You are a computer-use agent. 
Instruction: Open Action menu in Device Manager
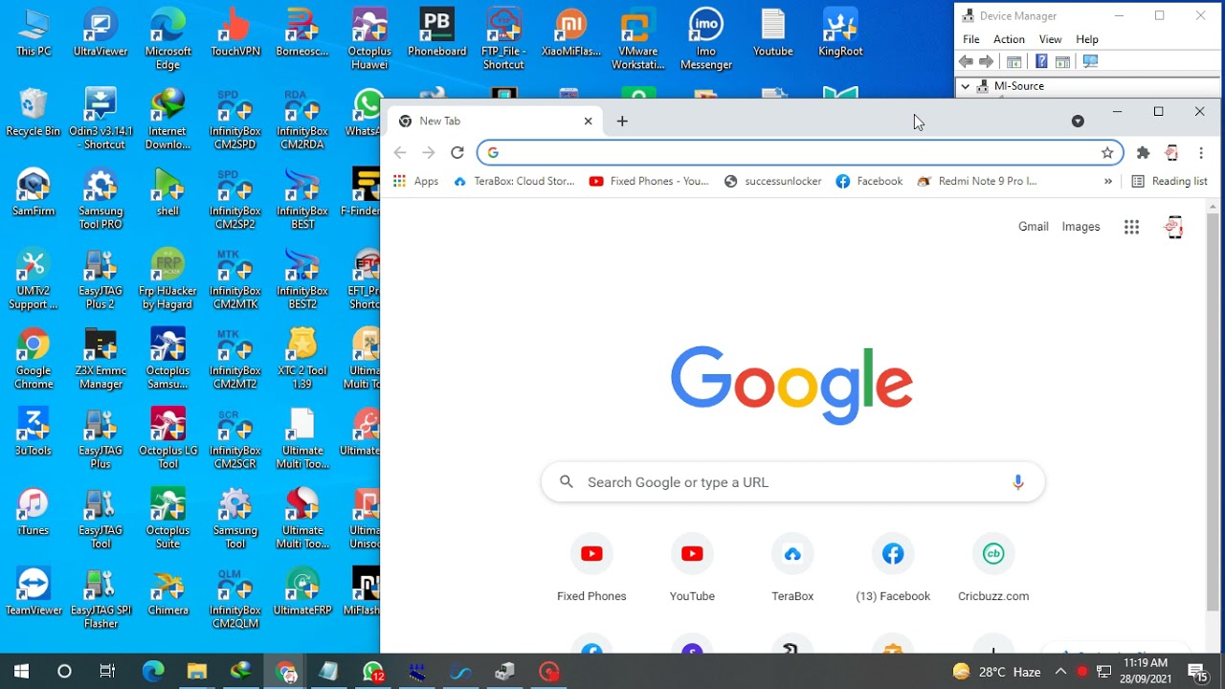click(1009, 39)
